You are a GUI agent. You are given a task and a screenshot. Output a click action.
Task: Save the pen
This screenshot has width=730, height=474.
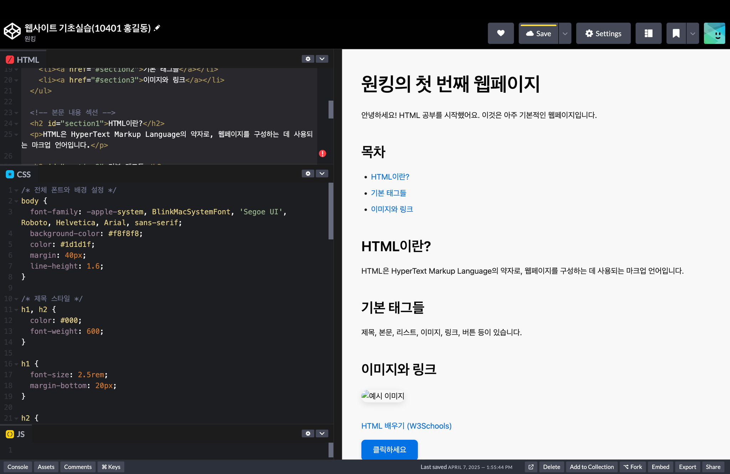click(538, 33)
